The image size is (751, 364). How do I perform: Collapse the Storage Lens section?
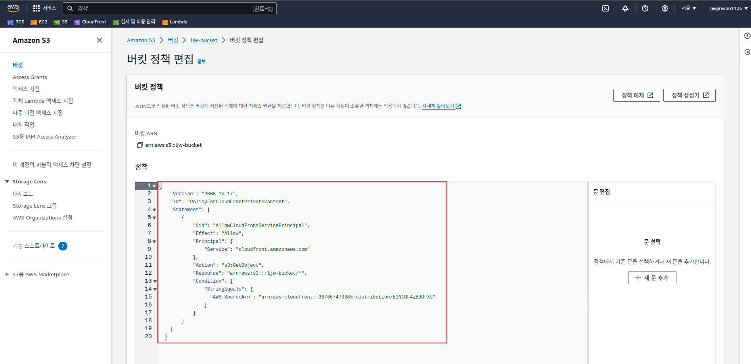[x=7, y=181]
